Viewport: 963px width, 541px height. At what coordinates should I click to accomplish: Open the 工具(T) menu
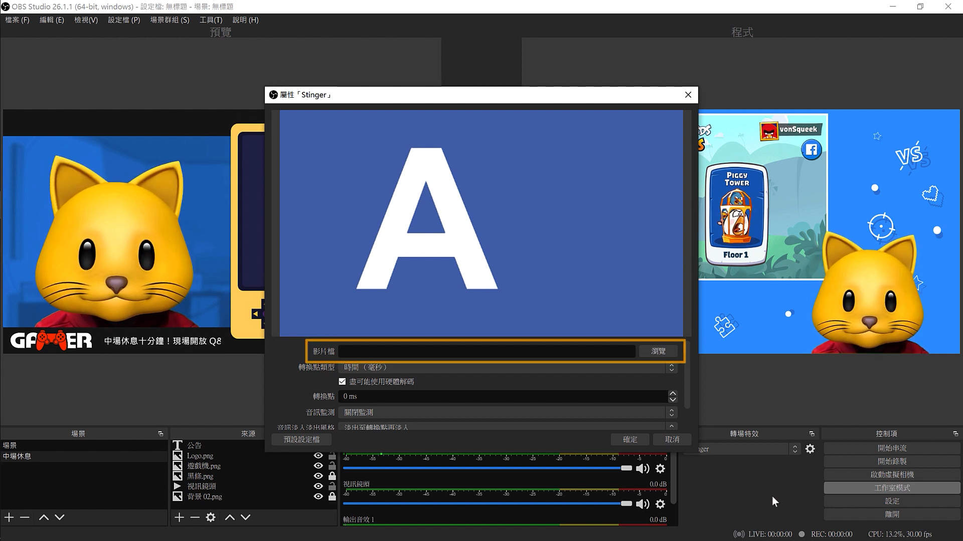tap(211, 20)
